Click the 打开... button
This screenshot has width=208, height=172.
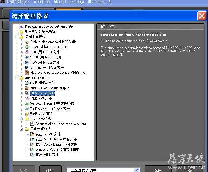(x=50, y=169)
